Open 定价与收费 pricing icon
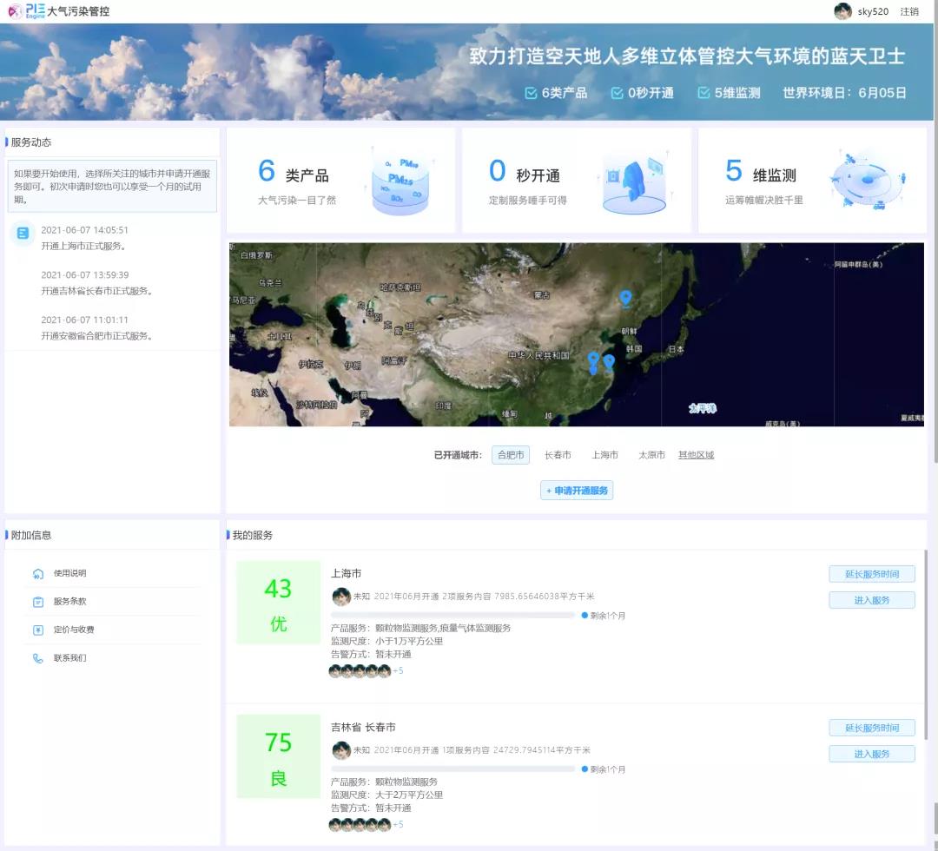This screenshot has width=938, height=851. click(x=36, y=630)
